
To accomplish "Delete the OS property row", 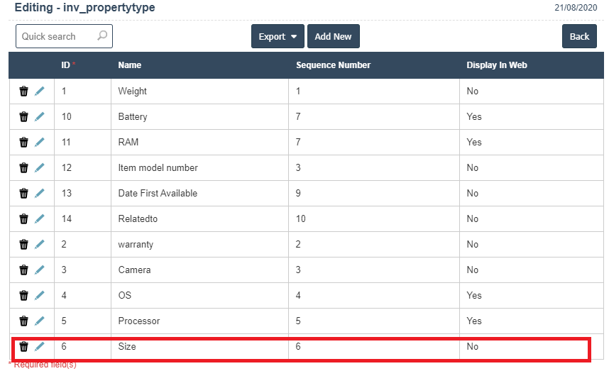I will [x=23, y=295].
